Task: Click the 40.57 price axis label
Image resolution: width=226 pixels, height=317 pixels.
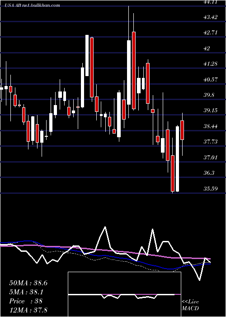Action: click(x=211, y=79)
